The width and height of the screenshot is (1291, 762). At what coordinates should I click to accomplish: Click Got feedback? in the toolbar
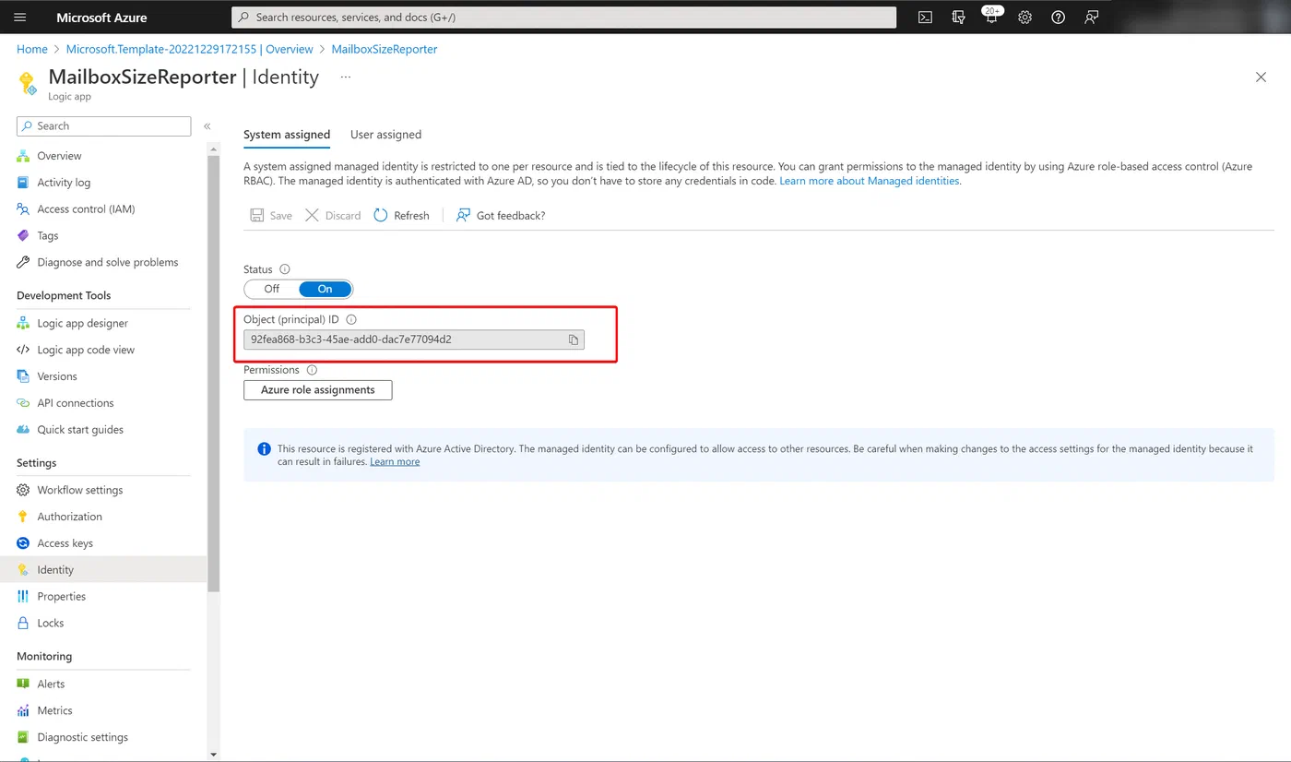(501, 215)
